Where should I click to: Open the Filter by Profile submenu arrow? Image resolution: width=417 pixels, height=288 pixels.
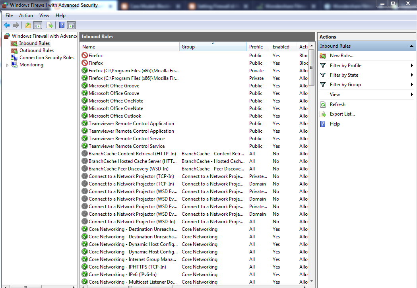coord(412,66)
